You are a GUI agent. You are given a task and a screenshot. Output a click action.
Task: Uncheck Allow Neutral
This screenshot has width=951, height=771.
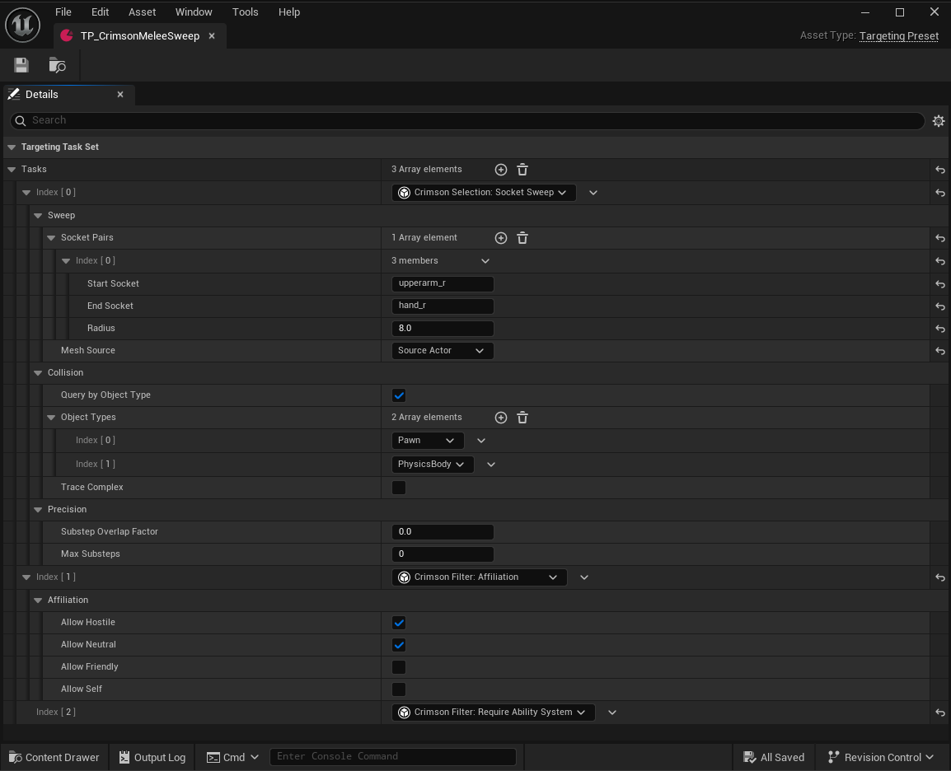point(399,645)
